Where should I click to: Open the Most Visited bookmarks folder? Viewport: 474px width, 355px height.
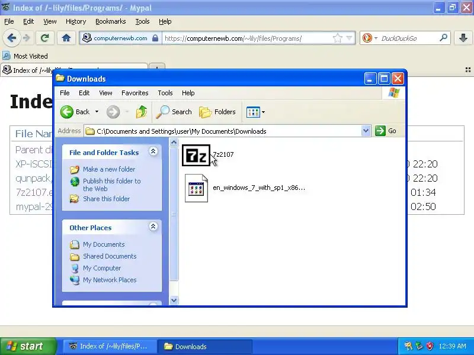click(25, 56)
